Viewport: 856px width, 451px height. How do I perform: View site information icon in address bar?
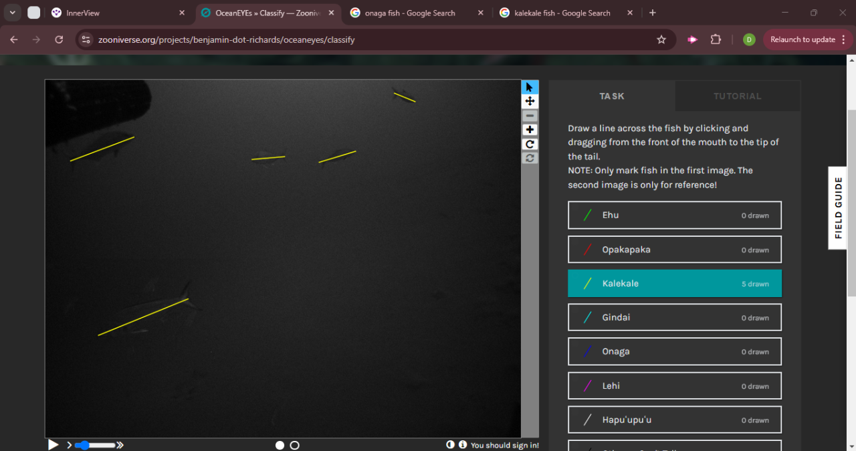click(85, 39)
